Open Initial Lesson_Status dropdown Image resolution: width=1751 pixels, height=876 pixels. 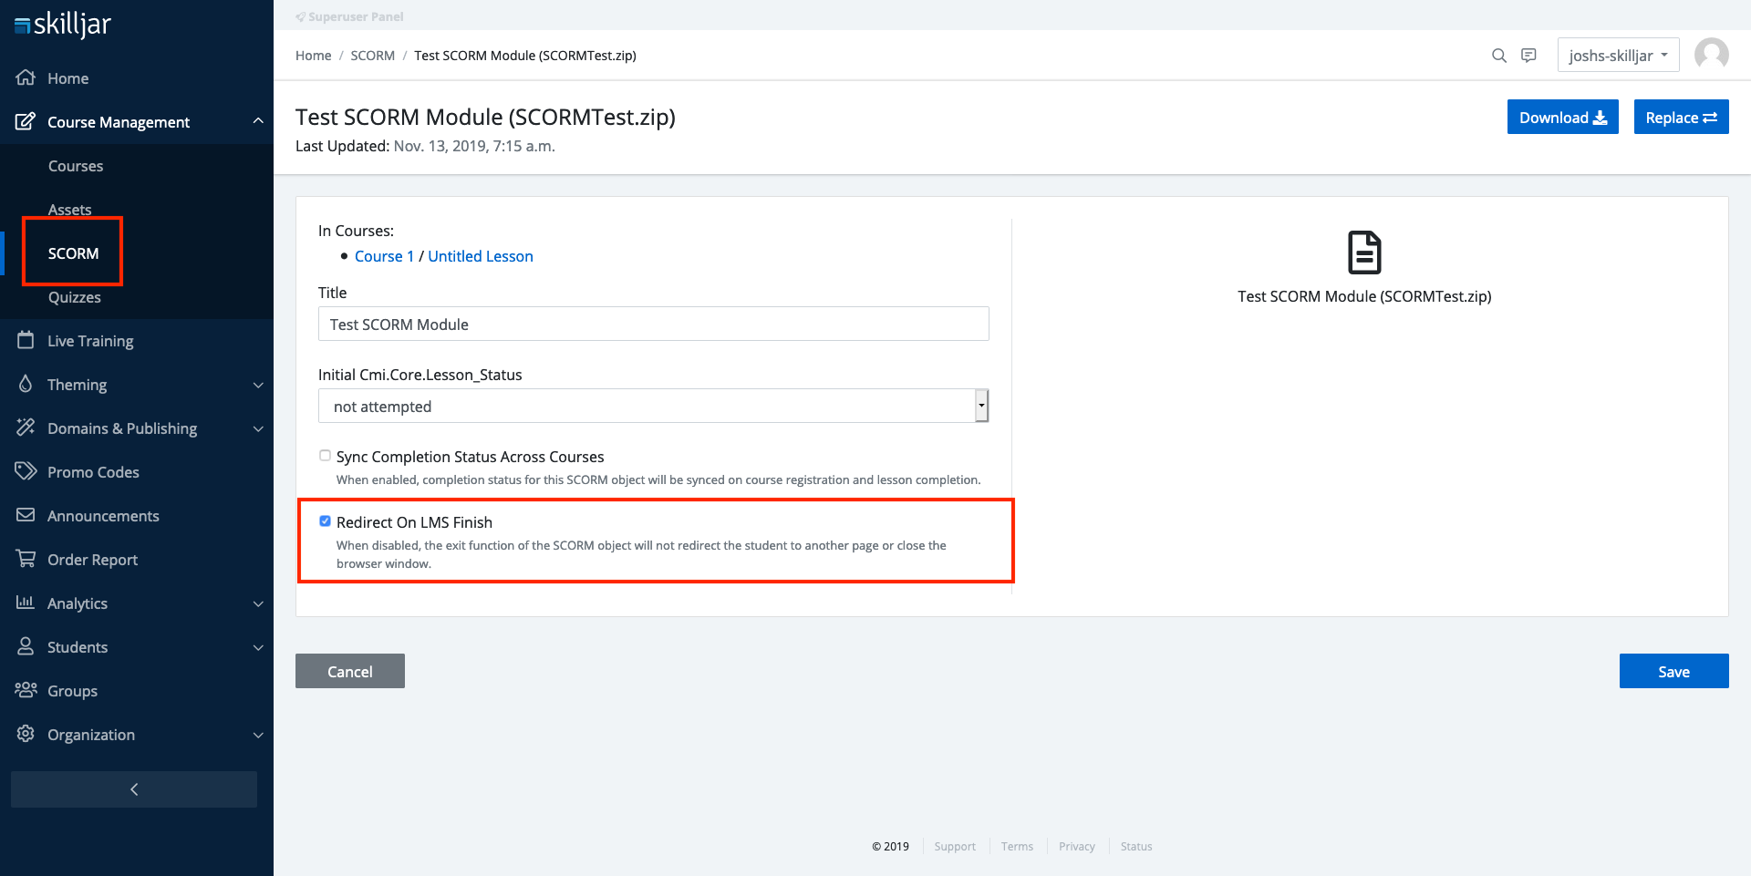coord(653,407)
